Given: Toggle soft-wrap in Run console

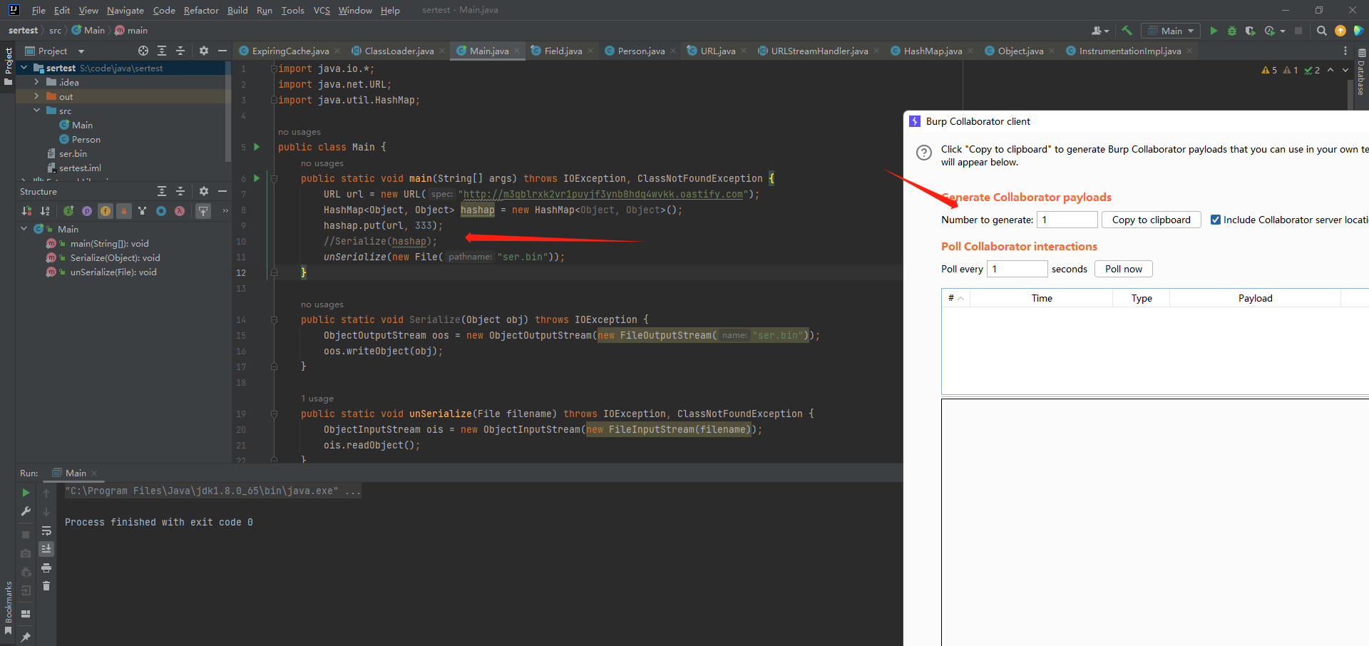Looking at the screenshot, I should coord(46,530).
